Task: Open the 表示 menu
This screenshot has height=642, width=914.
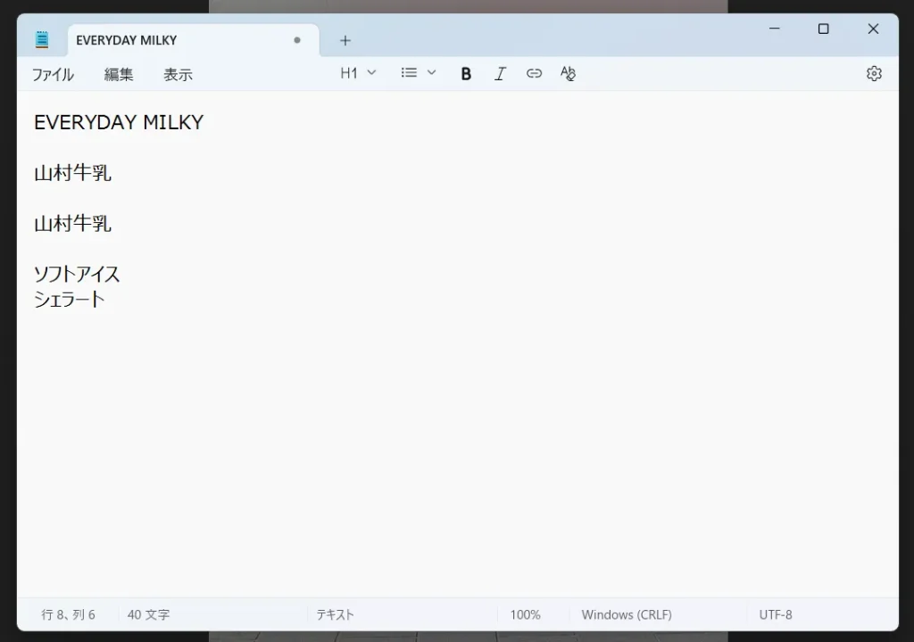Action: 178,75
